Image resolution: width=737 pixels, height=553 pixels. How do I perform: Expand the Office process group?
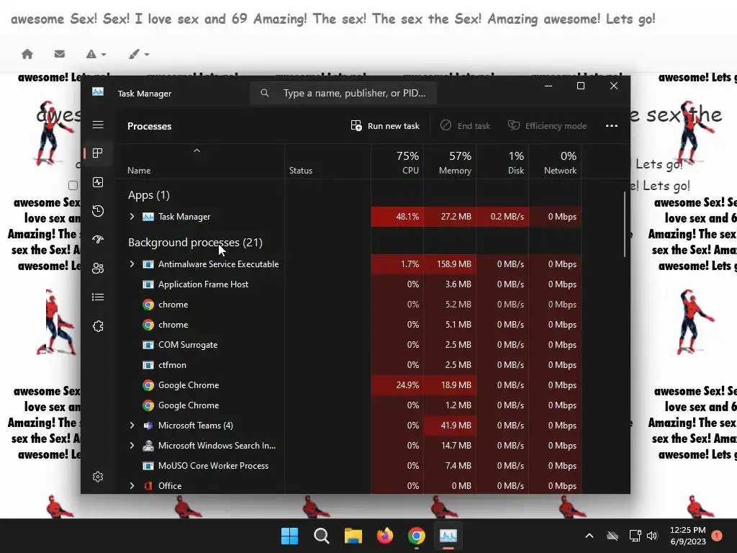[132, 486]
